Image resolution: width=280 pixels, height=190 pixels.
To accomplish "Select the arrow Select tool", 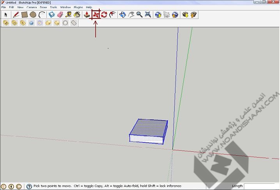I will 6,15.
